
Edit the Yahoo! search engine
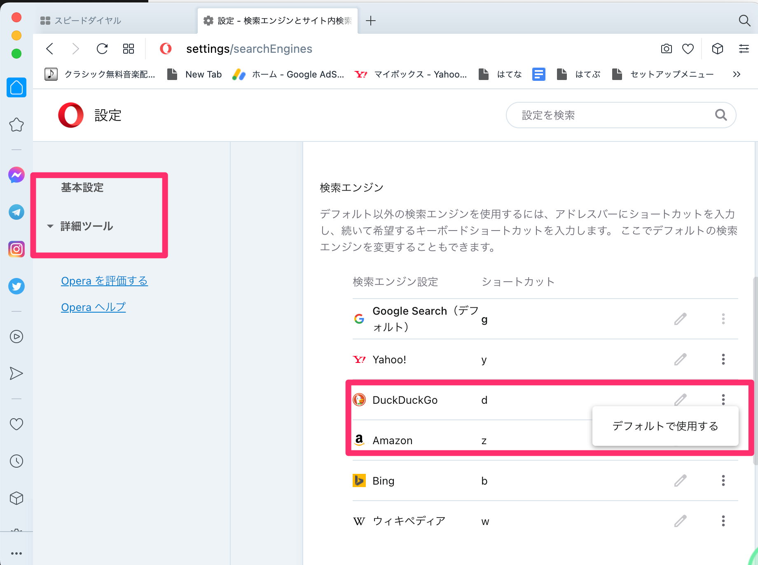(x=681, y=359)
